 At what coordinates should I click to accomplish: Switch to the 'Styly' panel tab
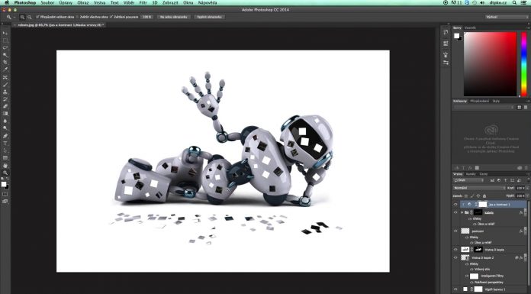pyautogui.click(x=496, y=101)
